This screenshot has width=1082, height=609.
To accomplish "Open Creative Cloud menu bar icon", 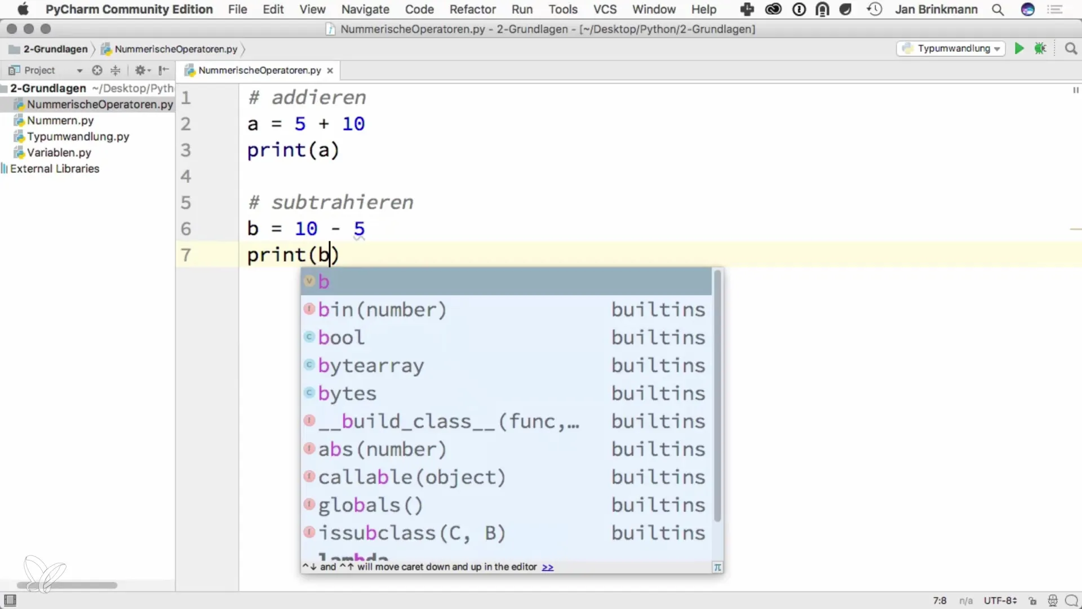I will (773, 9).
